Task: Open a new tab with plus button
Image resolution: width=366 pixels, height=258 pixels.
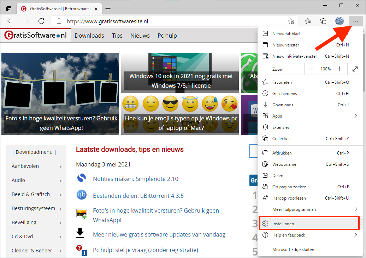Action: click(108, 9)
